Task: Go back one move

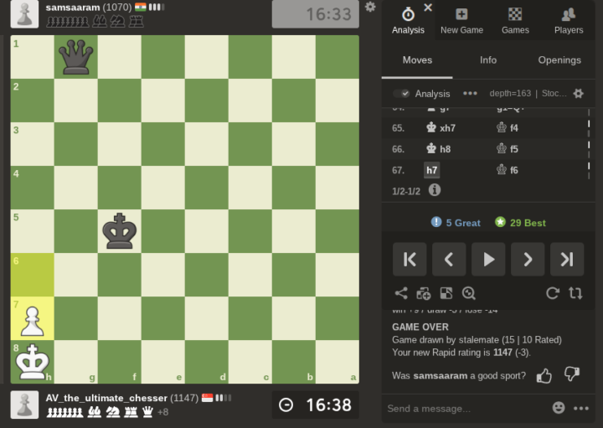Action: click(x=449, y=259)
